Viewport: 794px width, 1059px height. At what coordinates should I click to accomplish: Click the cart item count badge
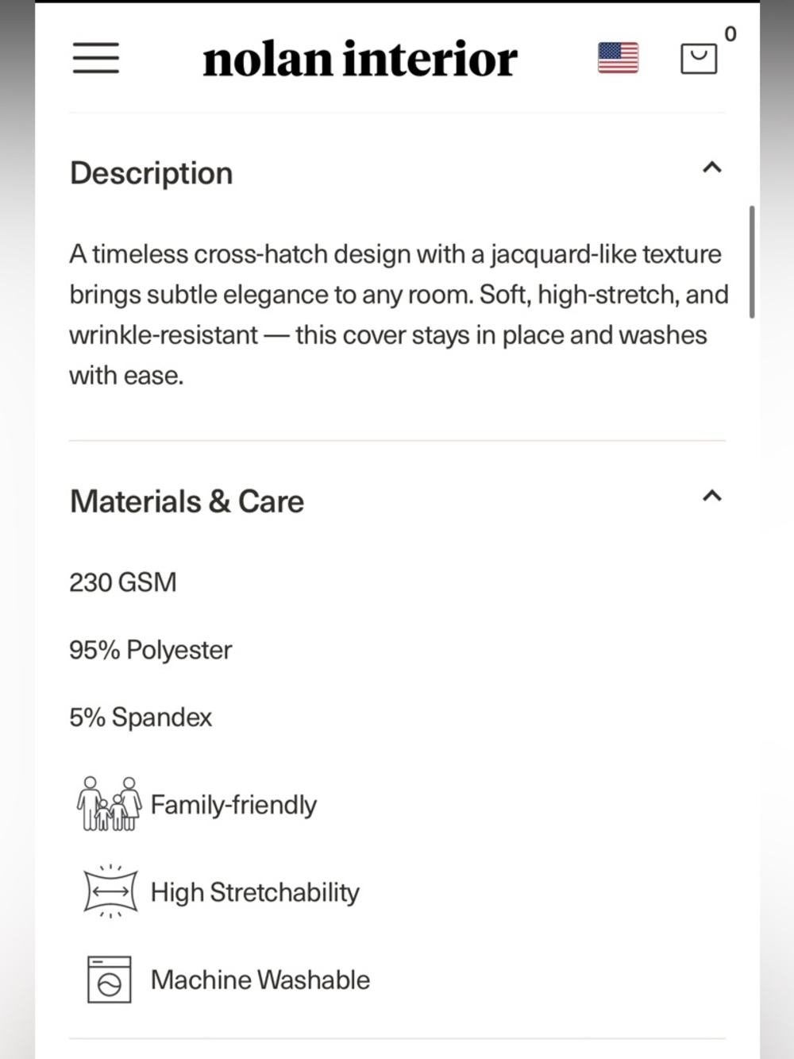[730, 34]
